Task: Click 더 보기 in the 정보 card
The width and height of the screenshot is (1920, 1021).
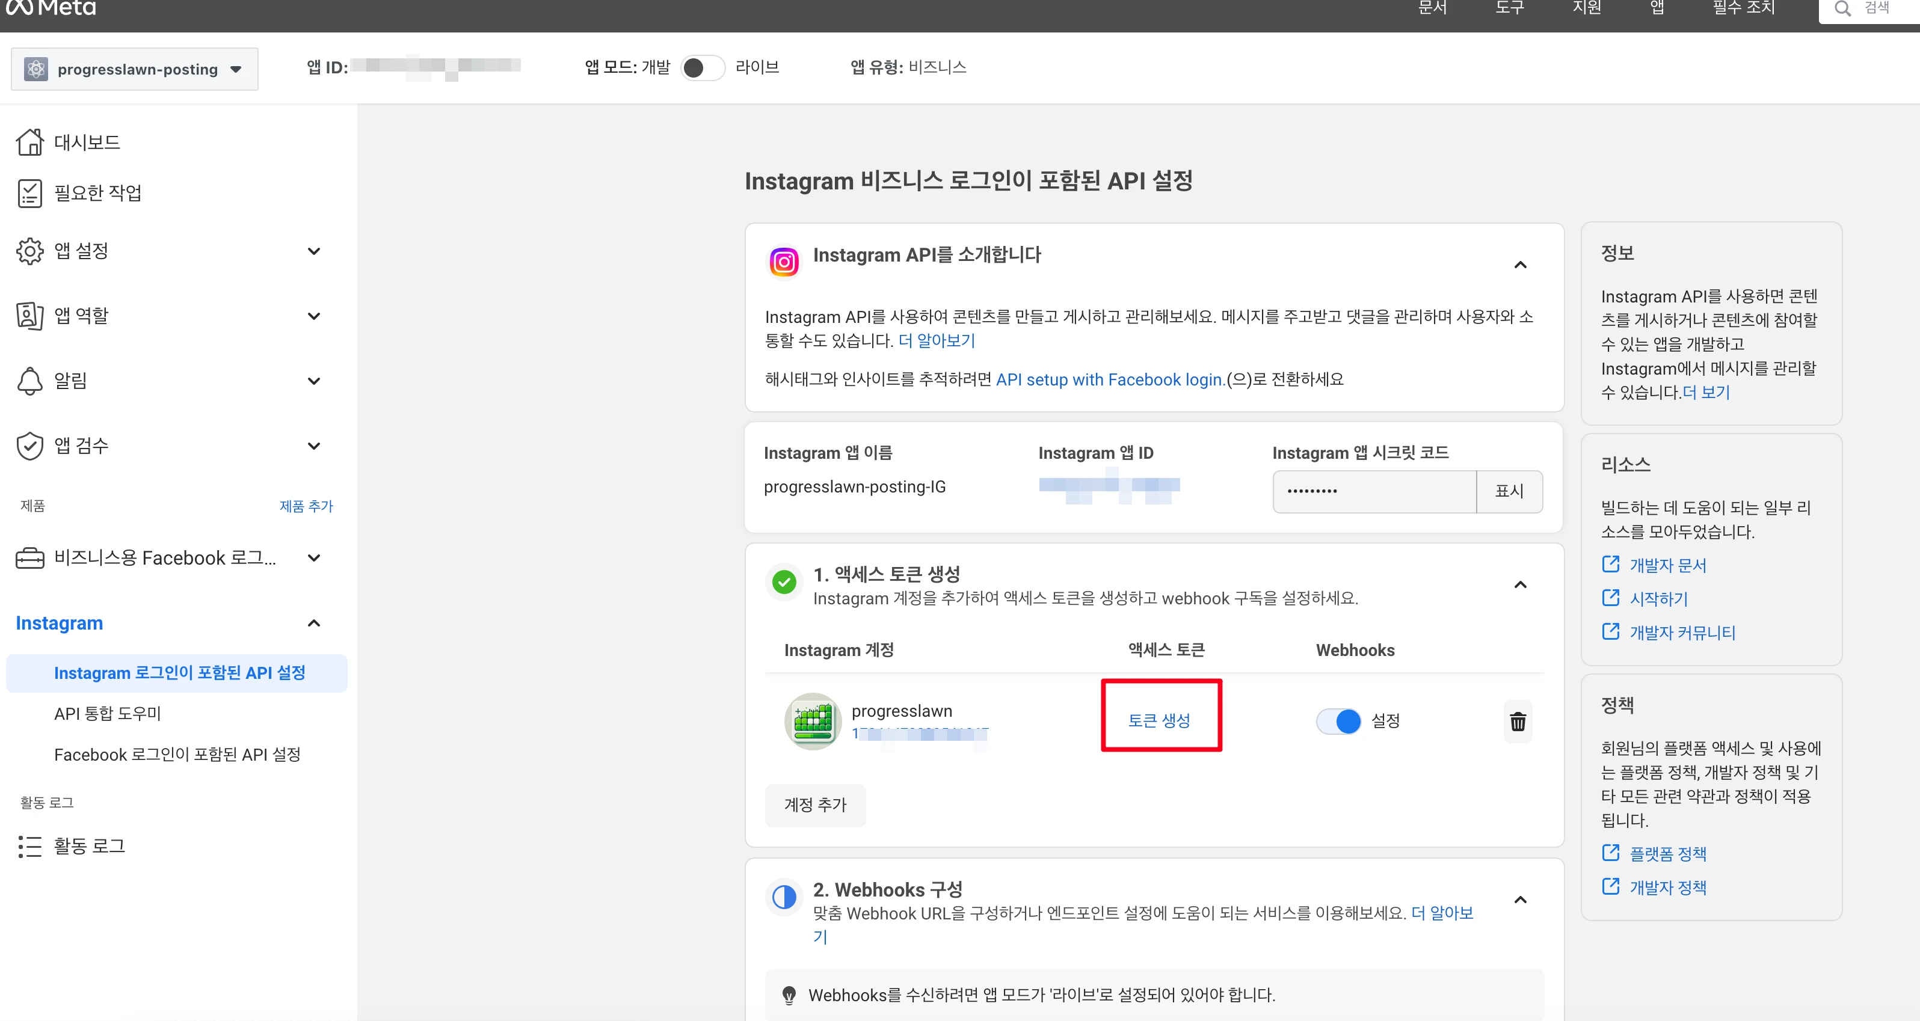Action: tap(1707, 392)
